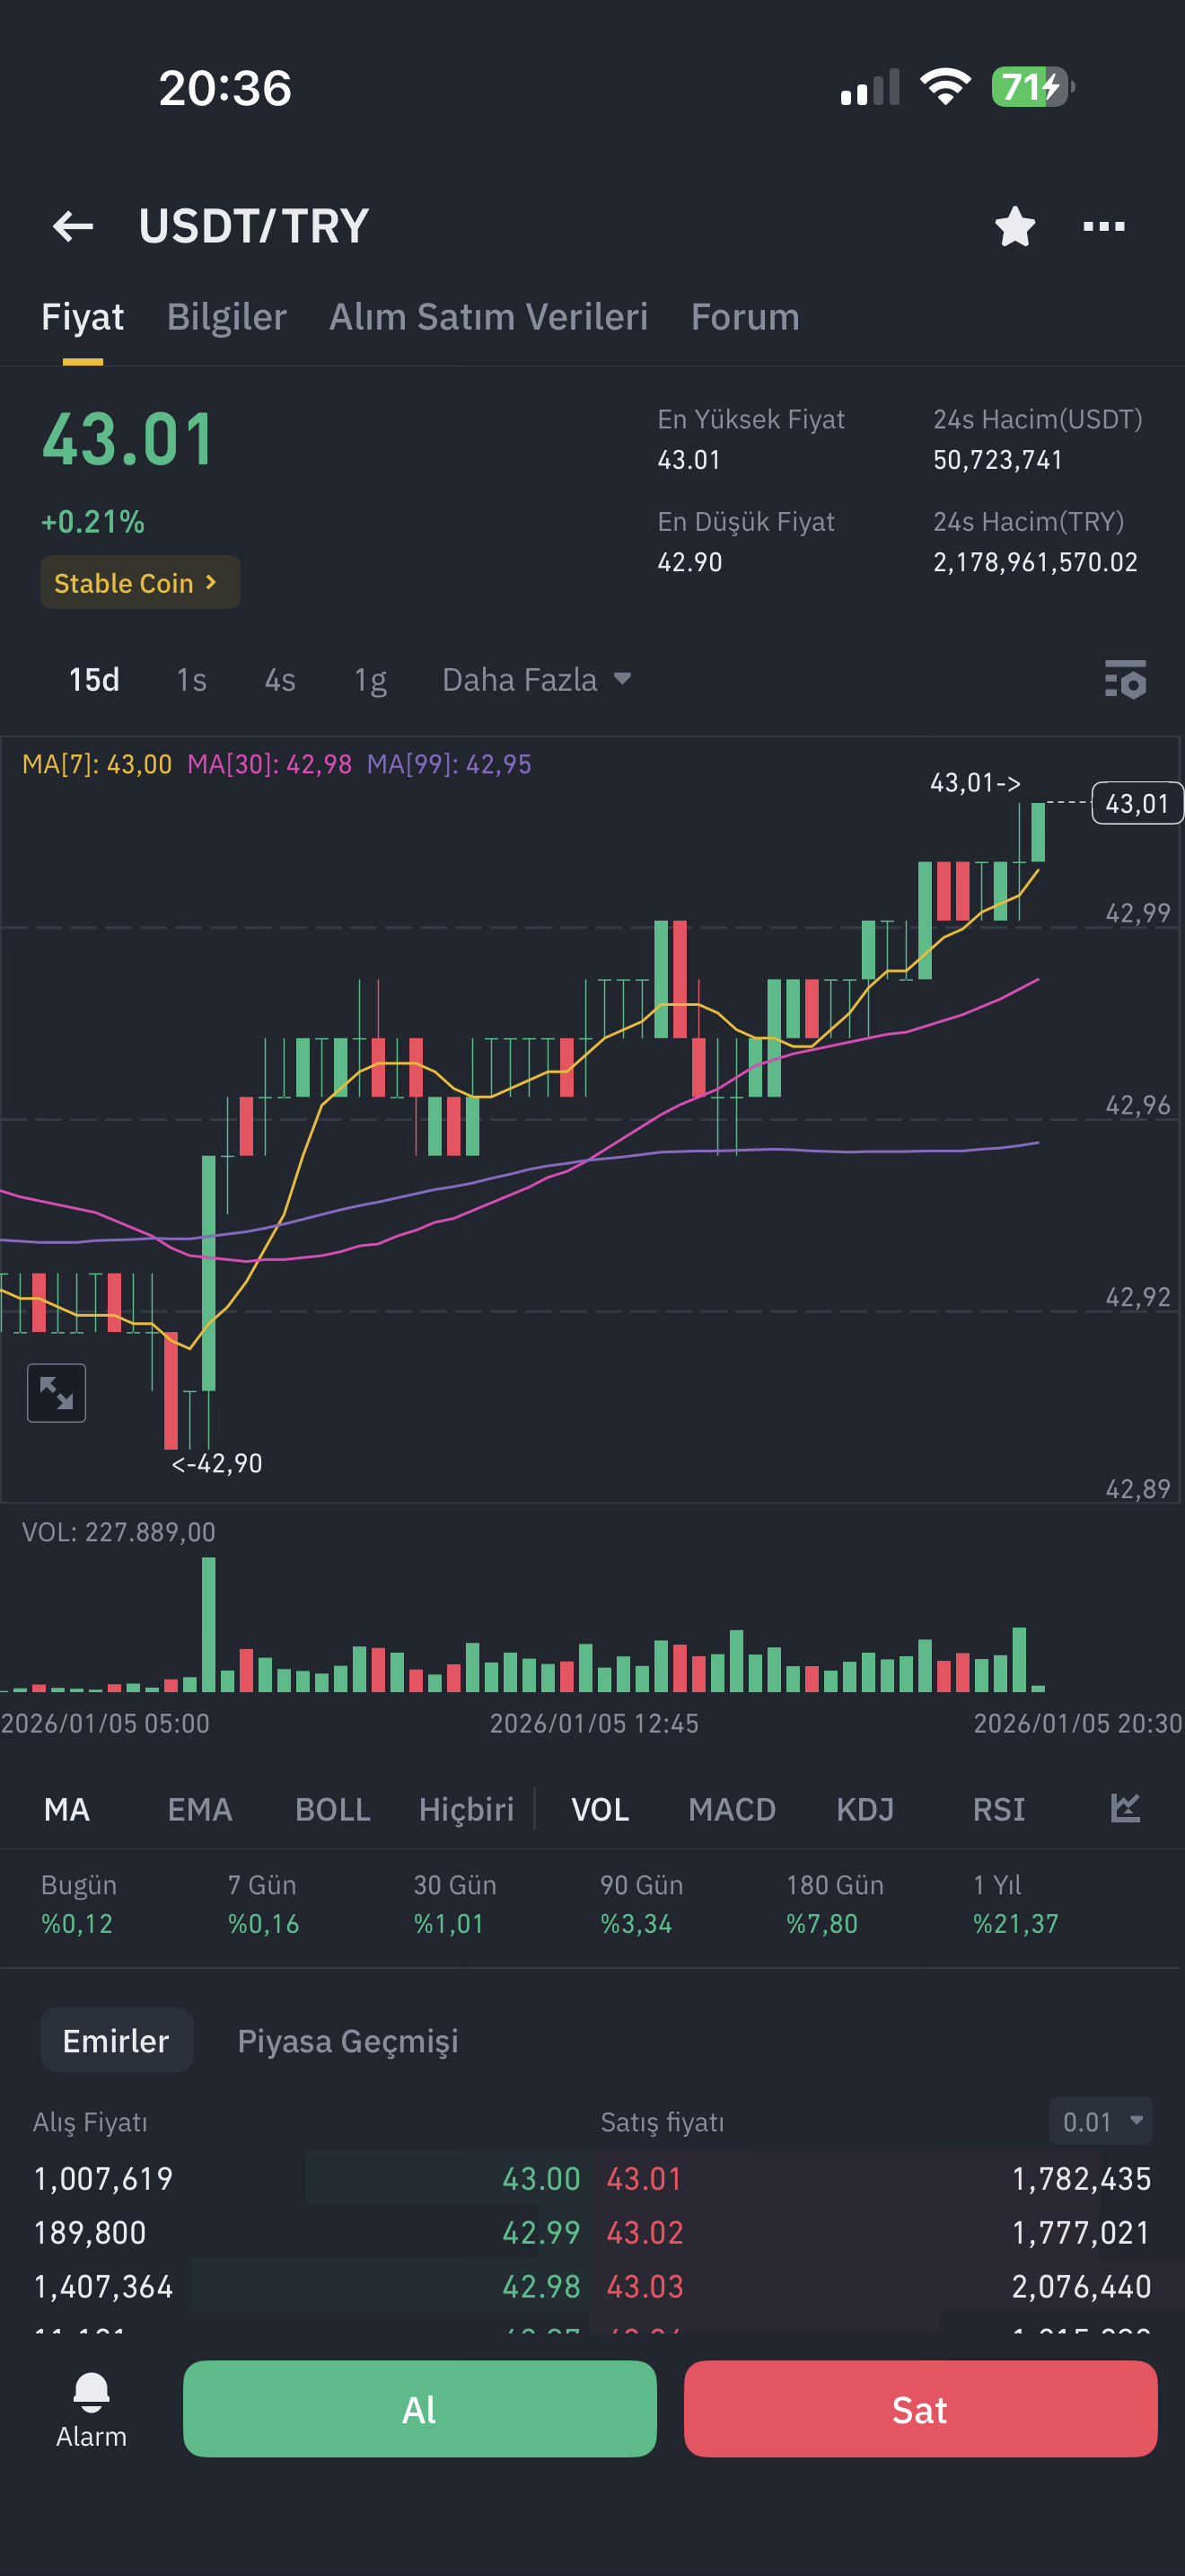Expand chart to fullscreen with arrows icon

[x=56, y=1393]
